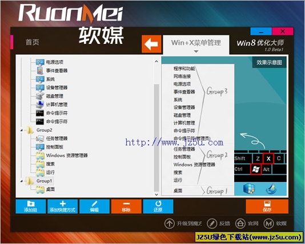Select the 控制面板 tree icon
The image size is (305, 244).
pyautogui.click(x=40, y=147)
